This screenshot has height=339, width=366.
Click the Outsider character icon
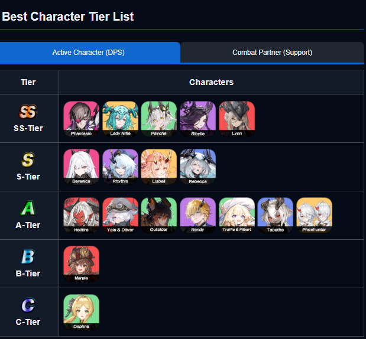[158, 215]
